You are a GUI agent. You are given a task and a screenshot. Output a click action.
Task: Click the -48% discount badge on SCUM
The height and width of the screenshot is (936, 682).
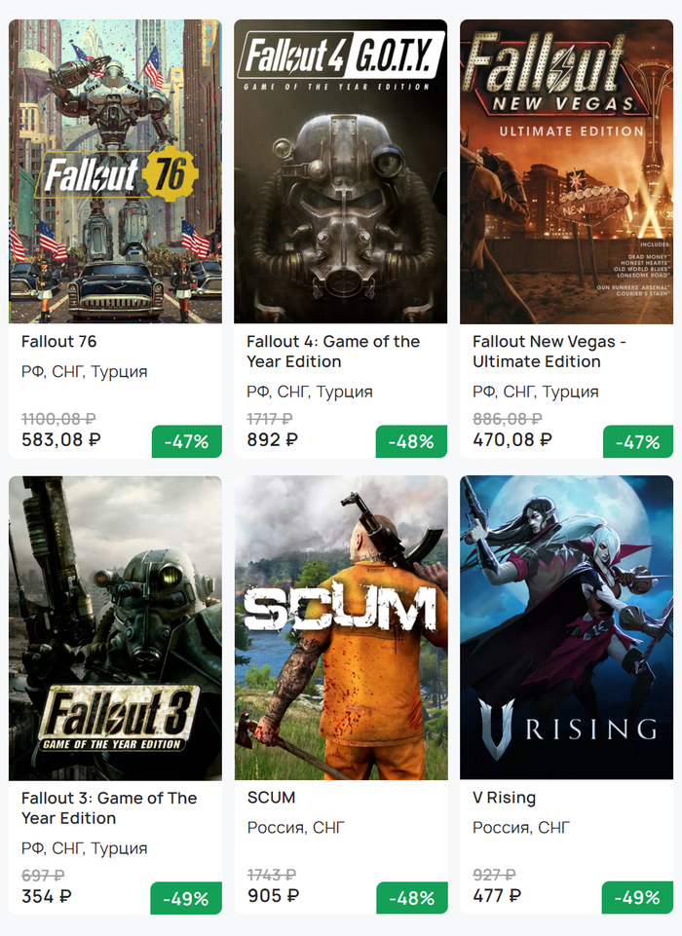[x=411, y=898]
